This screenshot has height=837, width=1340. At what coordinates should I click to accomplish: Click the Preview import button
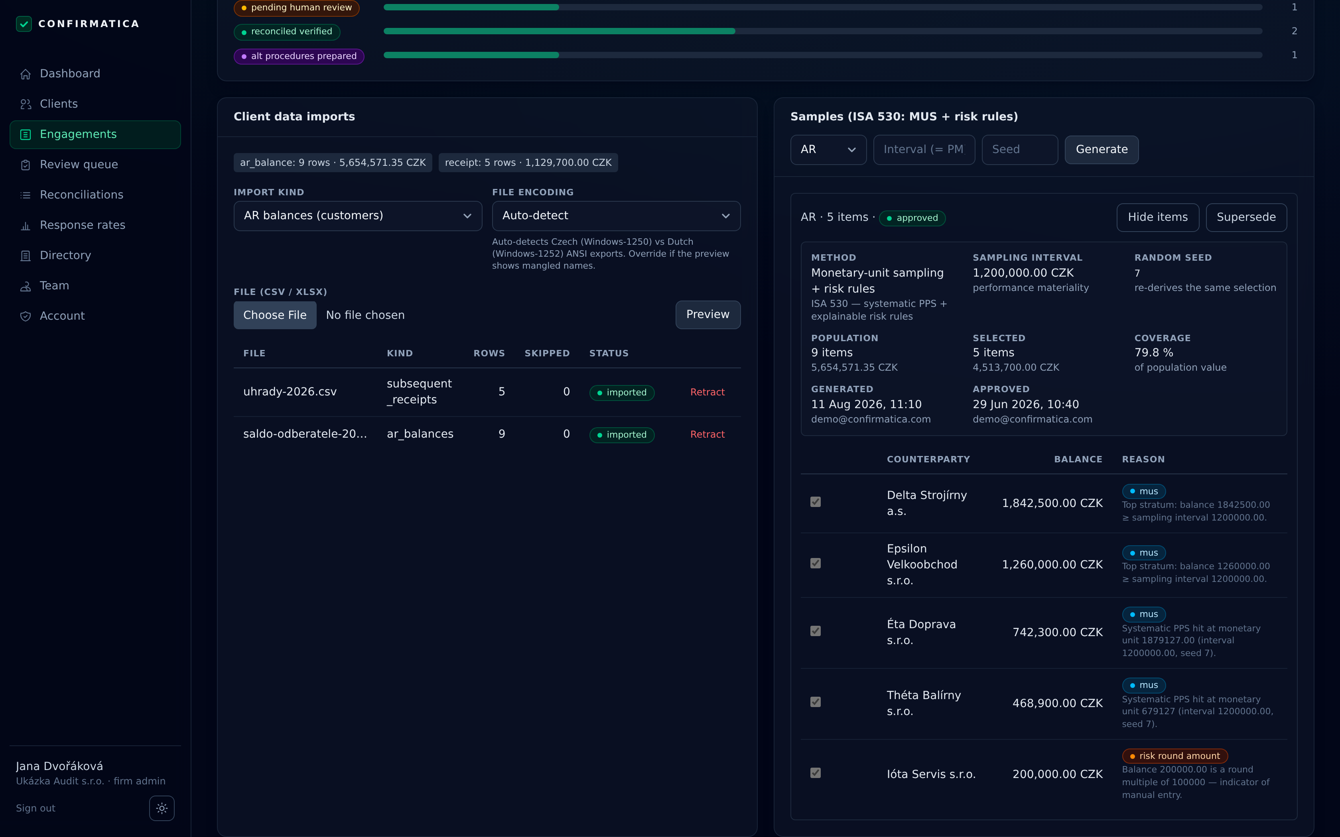(707, 314)
